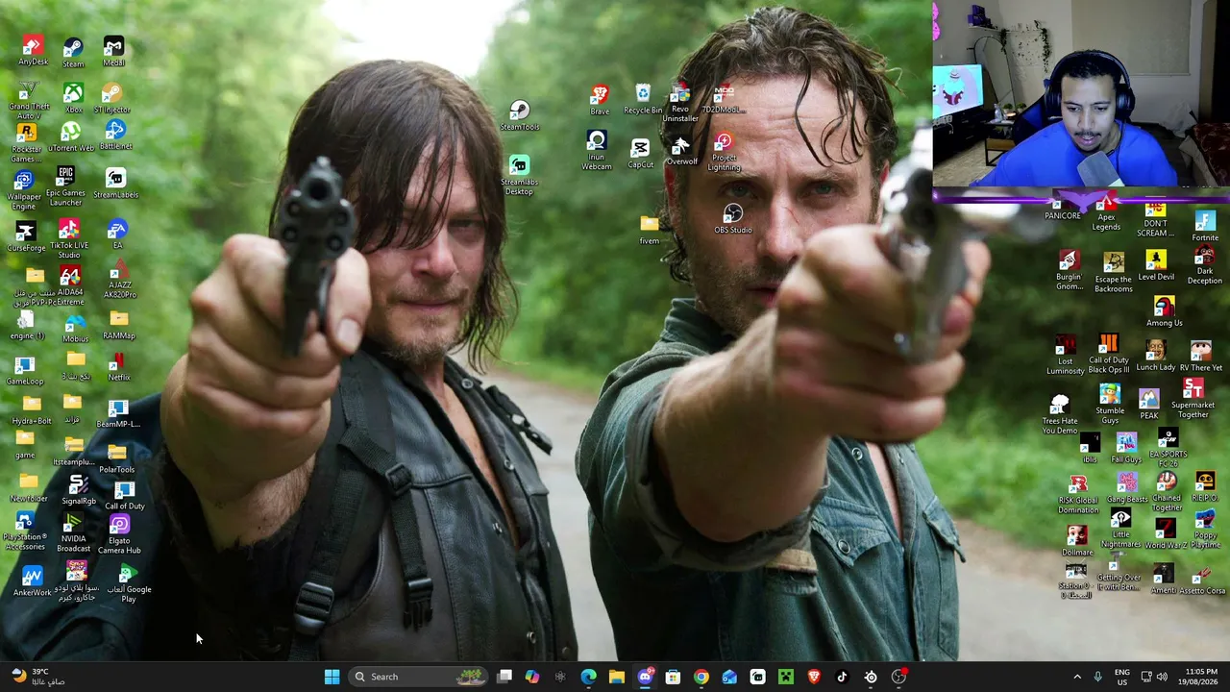Select the Among Us game icon
Viewport: 1230px width, 692px height.
click(1165, 312)
